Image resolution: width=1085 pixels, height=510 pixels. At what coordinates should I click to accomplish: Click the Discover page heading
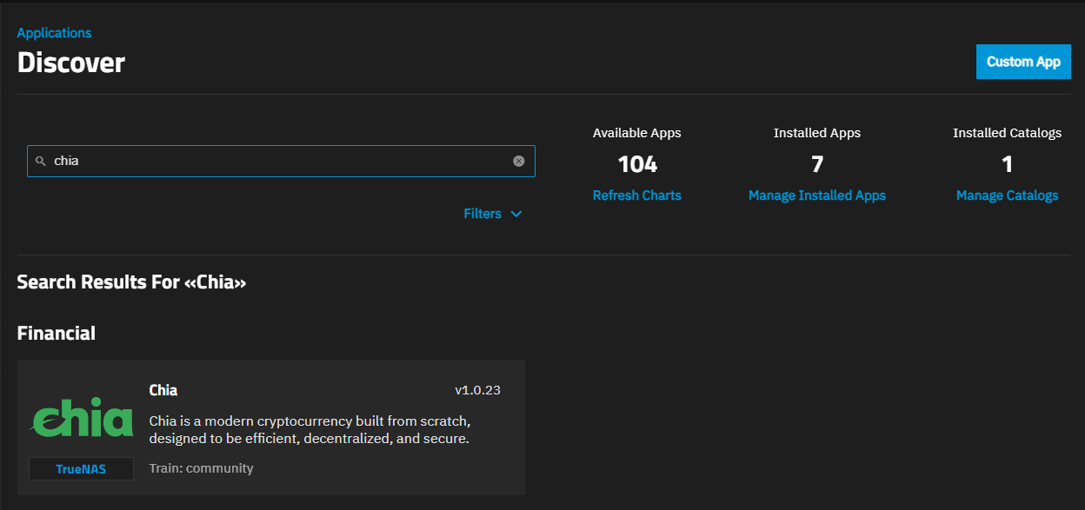[71, 63]
